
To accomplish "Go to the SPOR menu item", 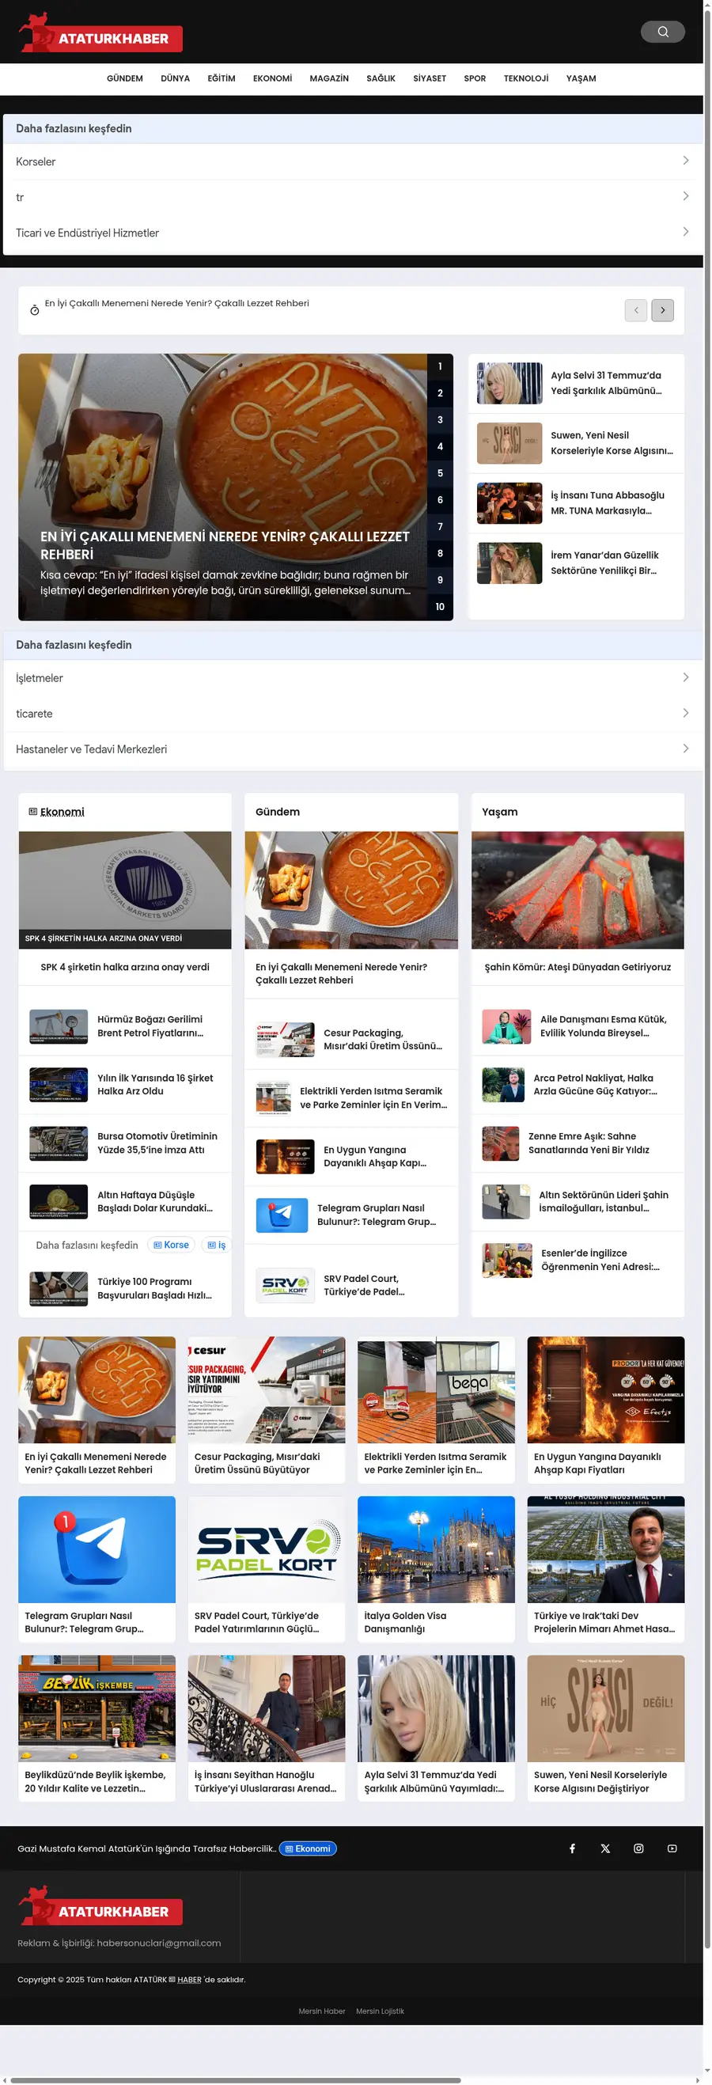I will pyautogui.click(x=475, y=78).
